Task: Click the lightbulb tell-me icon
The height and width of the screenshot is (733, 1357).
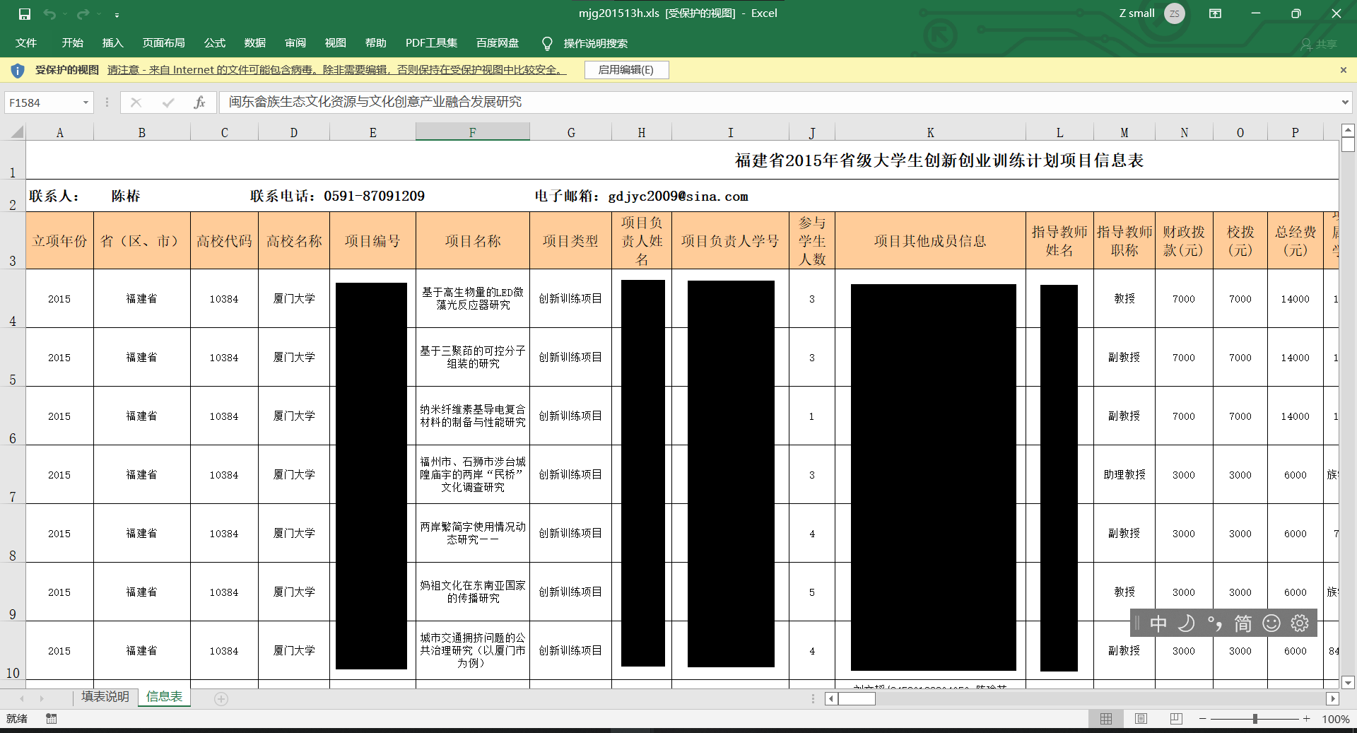Action: point(546,44)
